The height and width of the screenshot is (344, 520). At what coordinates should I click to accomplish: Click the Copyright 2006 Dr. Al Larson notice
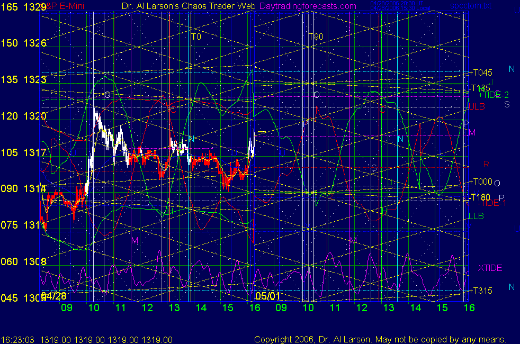380,340
